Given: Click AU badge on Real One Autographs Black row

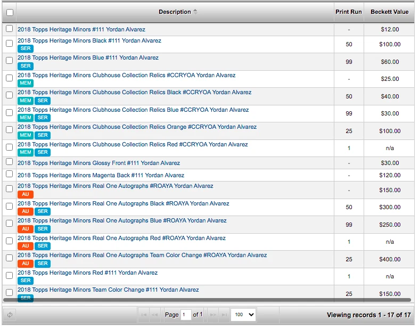Looking at the screenshot, I should pyautogui.click(x=26, y=211).
